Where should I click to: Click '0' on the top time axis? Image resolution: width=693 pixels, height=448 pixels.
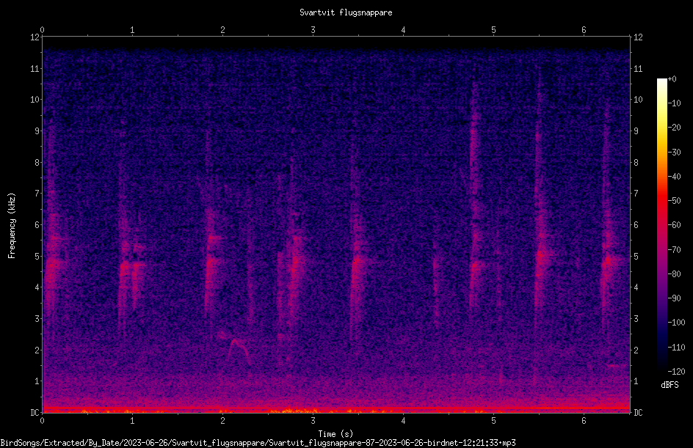click(42, 30)
